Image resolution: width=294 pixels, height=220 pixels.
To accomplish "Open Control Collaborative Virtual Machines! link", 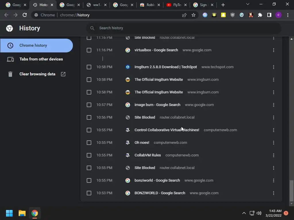I will 167,130.
